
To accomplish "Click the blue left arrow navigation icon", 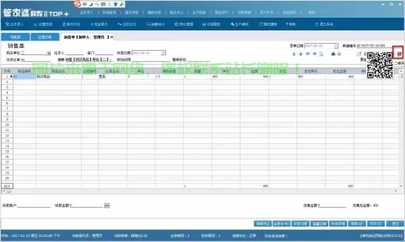I will pyautogui.click(x=308, y=54).
